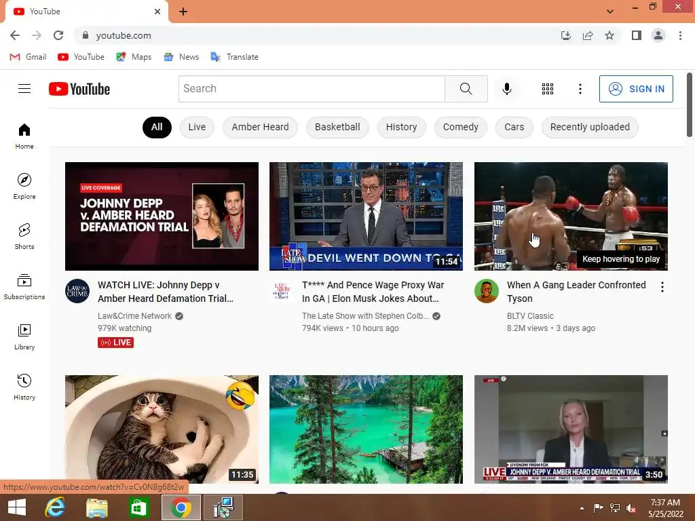
Task: Open the Late Show channel avatar
Action: click(x=282, y=291)
